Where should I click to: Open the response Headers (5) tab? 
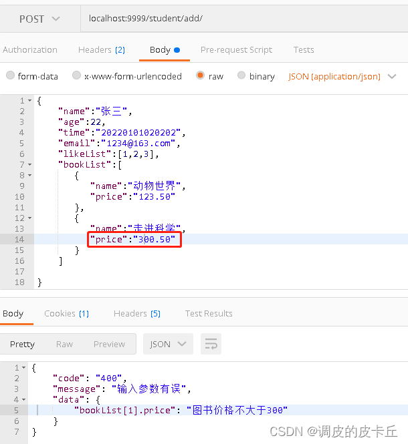[137, 313]
